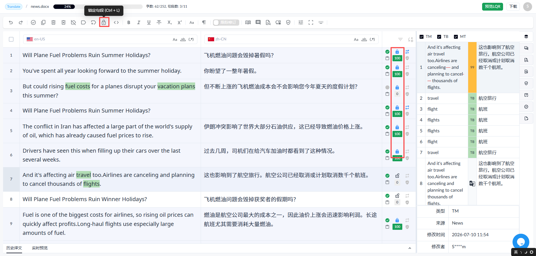Apply strikethrough formatting
Screen dimensions: 536x256
coord(159,23)
